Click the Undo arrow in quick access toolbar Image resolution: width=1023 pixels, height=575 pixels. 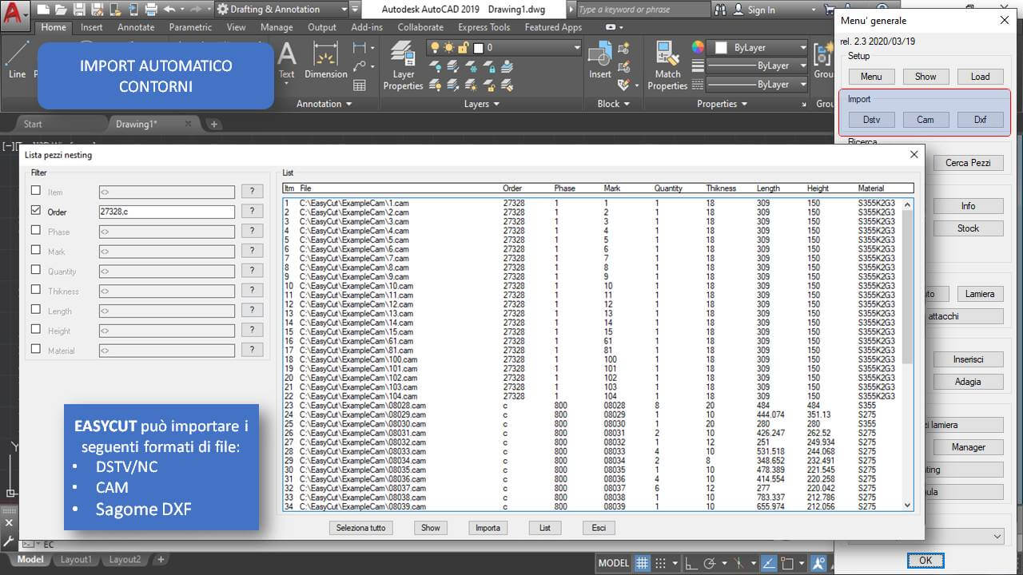point(169,10)
